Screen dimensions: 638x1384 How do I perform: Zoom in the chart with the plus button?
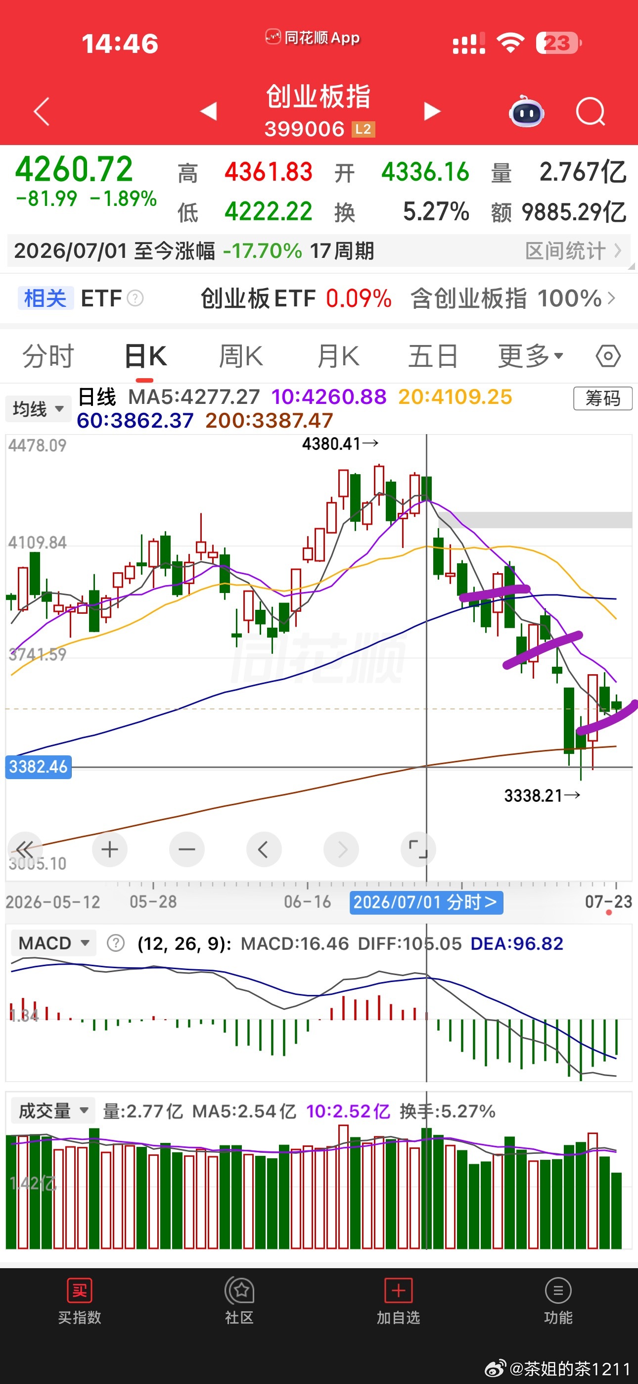[x=110, y=849]
